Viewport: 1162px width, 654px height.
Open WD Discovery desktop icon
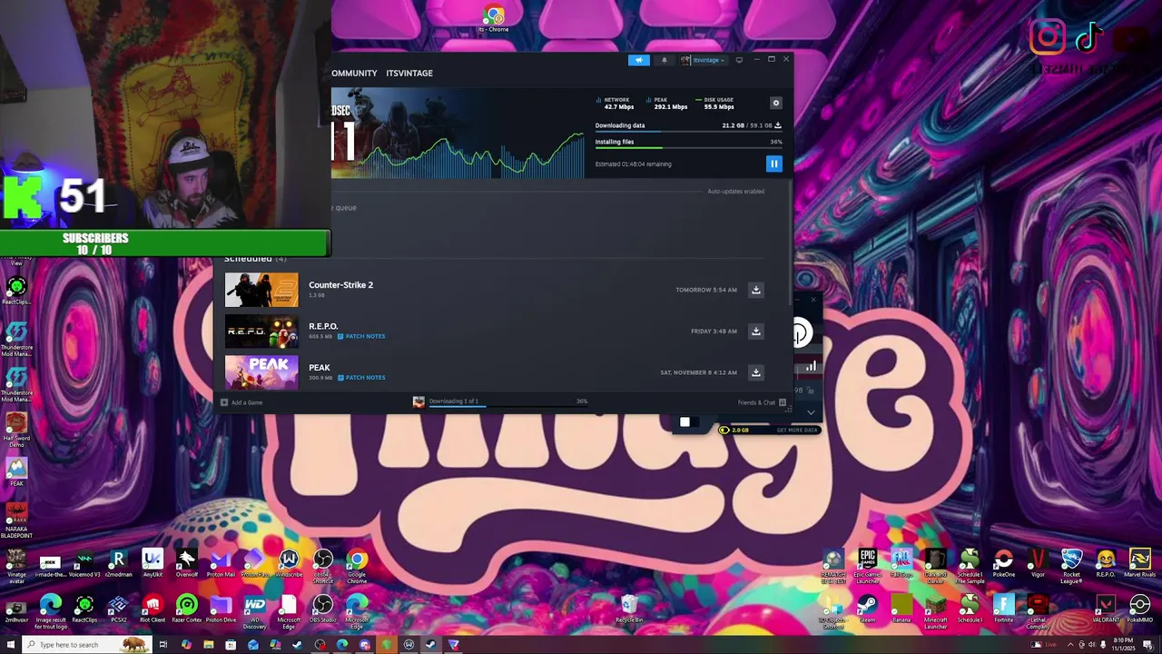click(x=254, y=610)
